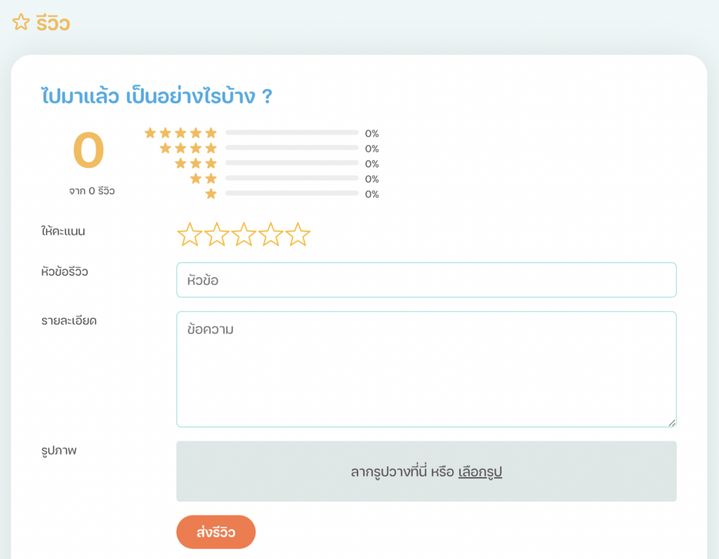Rate five stars in the ให้คะแนน row

[x=298, y=234]
